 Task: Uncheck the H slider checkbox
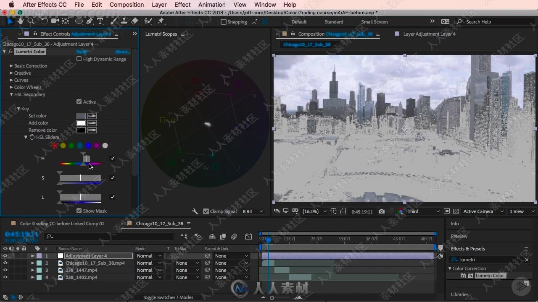click(112, 158)
